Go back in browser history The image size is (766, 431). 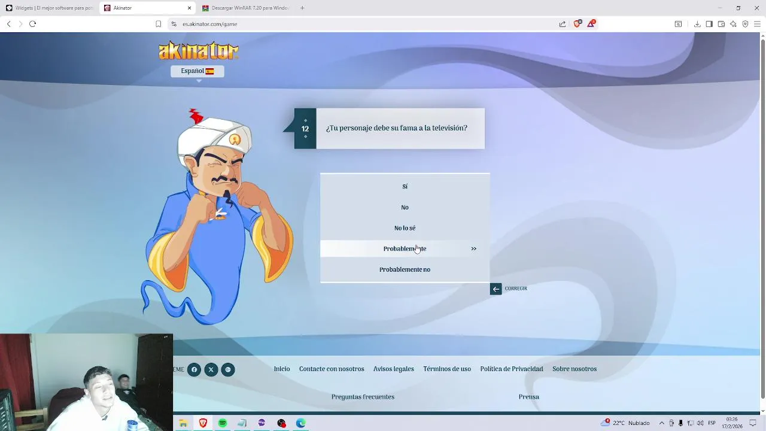tap(8, 24)
